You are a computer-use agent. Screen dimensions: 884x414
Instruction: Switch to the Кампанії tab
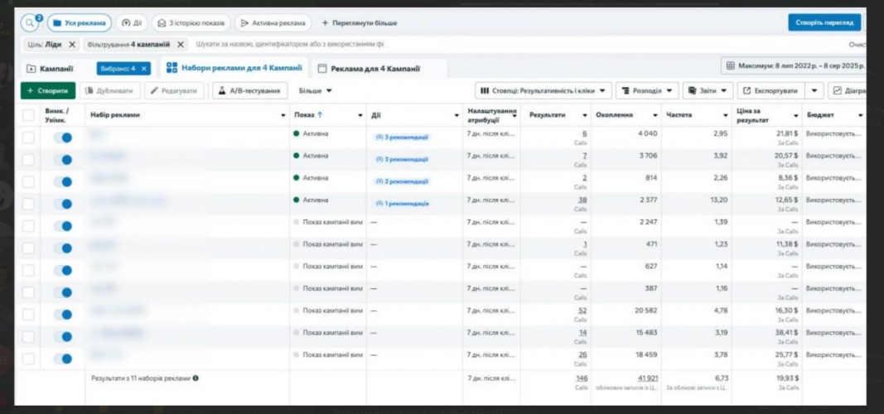pyautogui.click(x=50, y=69)
